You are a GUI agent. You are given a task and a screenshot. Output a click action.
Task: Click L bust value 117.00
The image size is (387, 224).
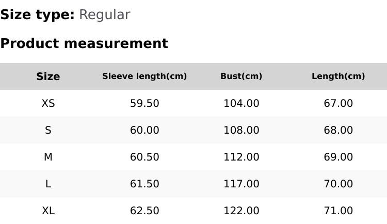pyautogui.click(x=241, y=184)
